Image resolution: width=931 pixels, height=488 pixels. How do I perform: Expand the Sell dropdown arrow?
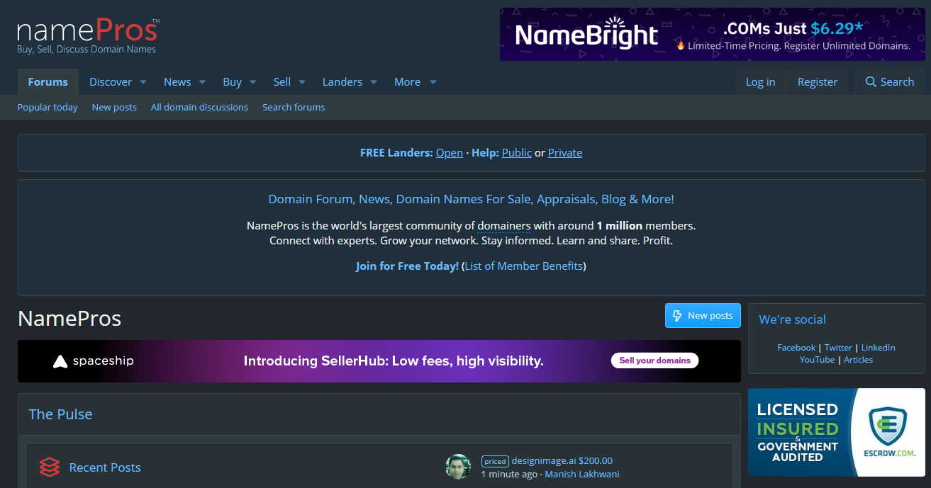point(302,82)
